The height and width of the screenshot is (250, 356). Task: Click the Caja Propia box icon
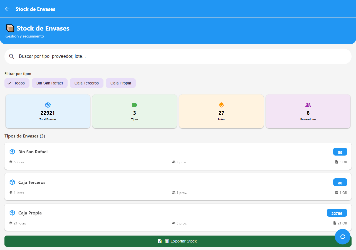(x=12, y=213)
